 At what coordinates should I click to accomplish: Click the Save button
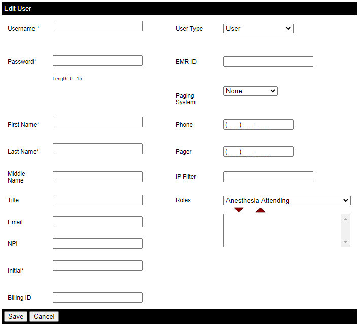16,317
